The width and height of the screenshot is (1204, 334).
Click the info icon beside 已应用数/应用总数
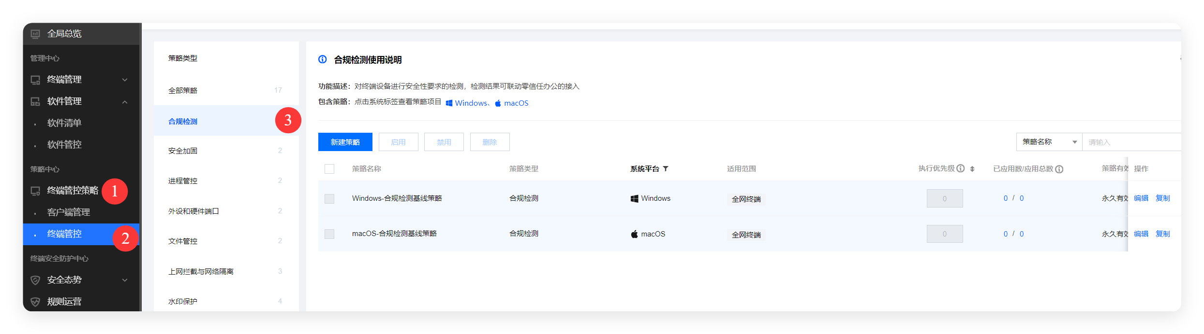point(1059,169)
